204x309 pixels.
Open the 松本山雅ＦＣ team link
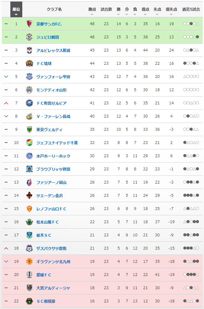[x=48, y=222]
